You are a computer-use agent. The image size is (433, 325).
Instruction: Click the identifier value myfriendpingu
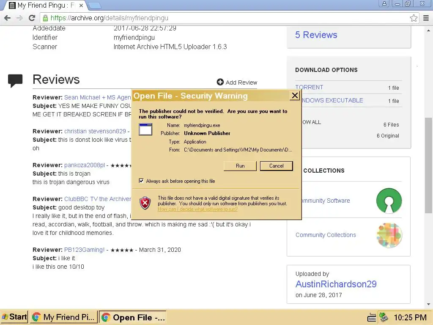[134, 37]
